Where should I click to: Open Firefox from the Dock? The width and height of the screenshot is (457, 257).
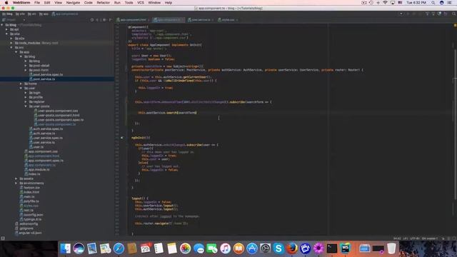coord(292,248)
